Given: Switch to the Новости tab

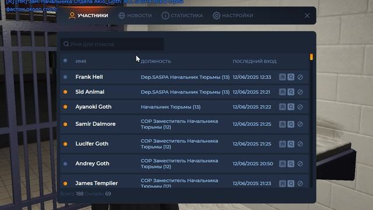Looking at the screenshot, I should 135,16.
